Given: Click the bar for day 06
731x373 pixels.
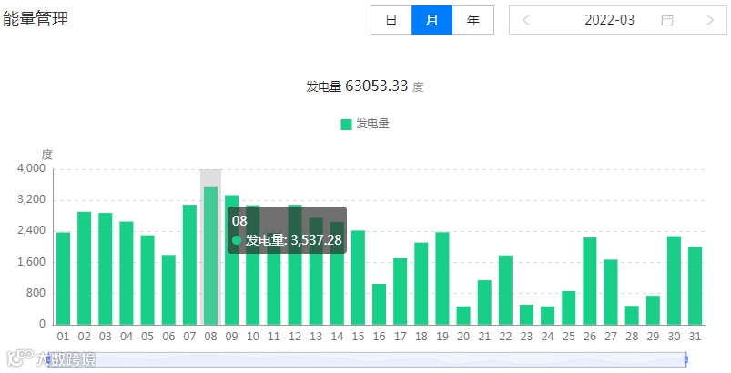Looking at the screenshot, I should click(168, 289).
